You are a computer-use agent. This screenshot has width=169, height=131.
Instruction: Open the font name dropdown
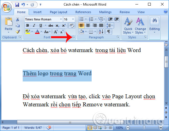61,19
